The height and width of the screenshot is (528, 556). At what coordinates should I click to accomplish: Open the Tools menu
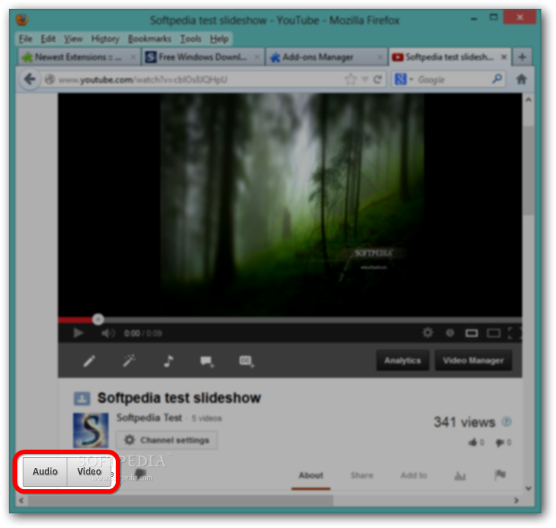point(190,39)
